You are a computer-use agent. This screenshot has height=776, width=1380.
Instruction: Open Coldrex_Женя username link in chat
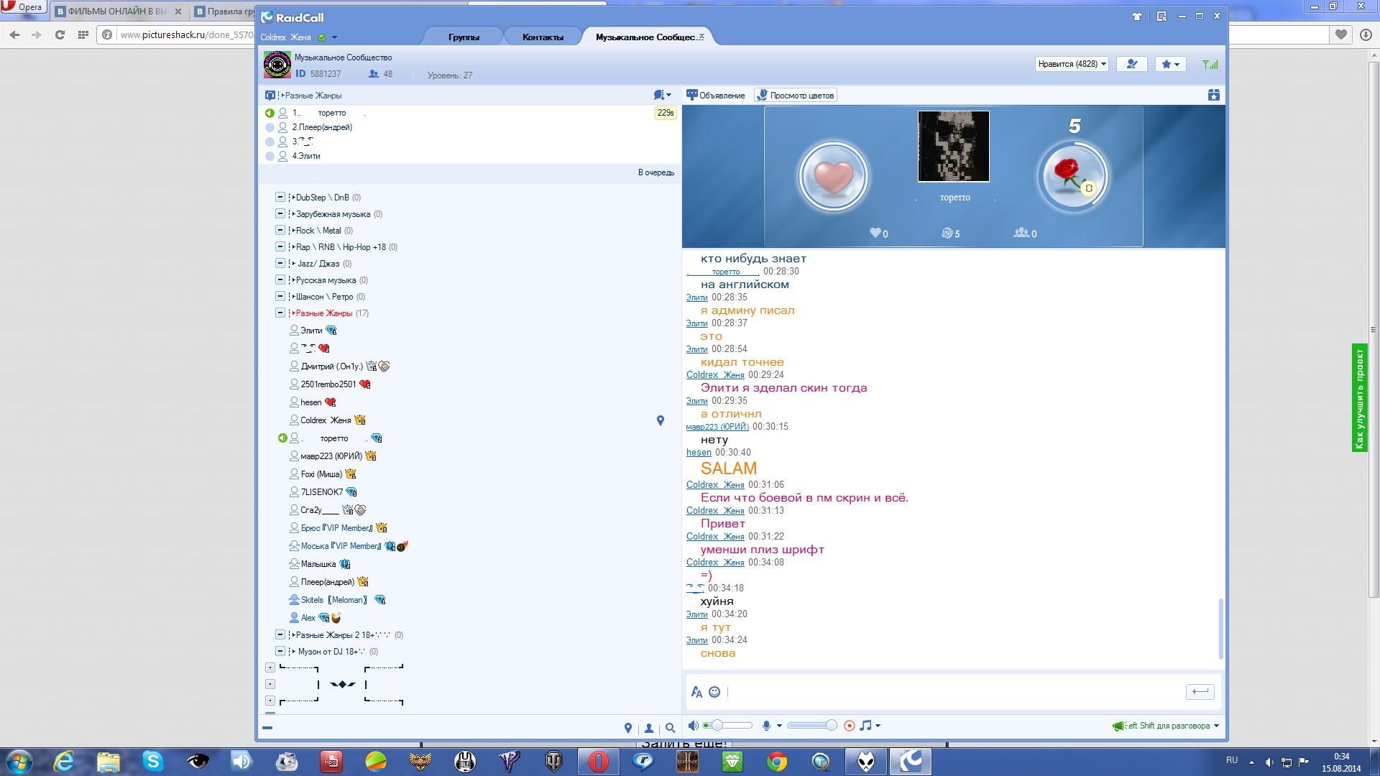[x=715, y=375]
